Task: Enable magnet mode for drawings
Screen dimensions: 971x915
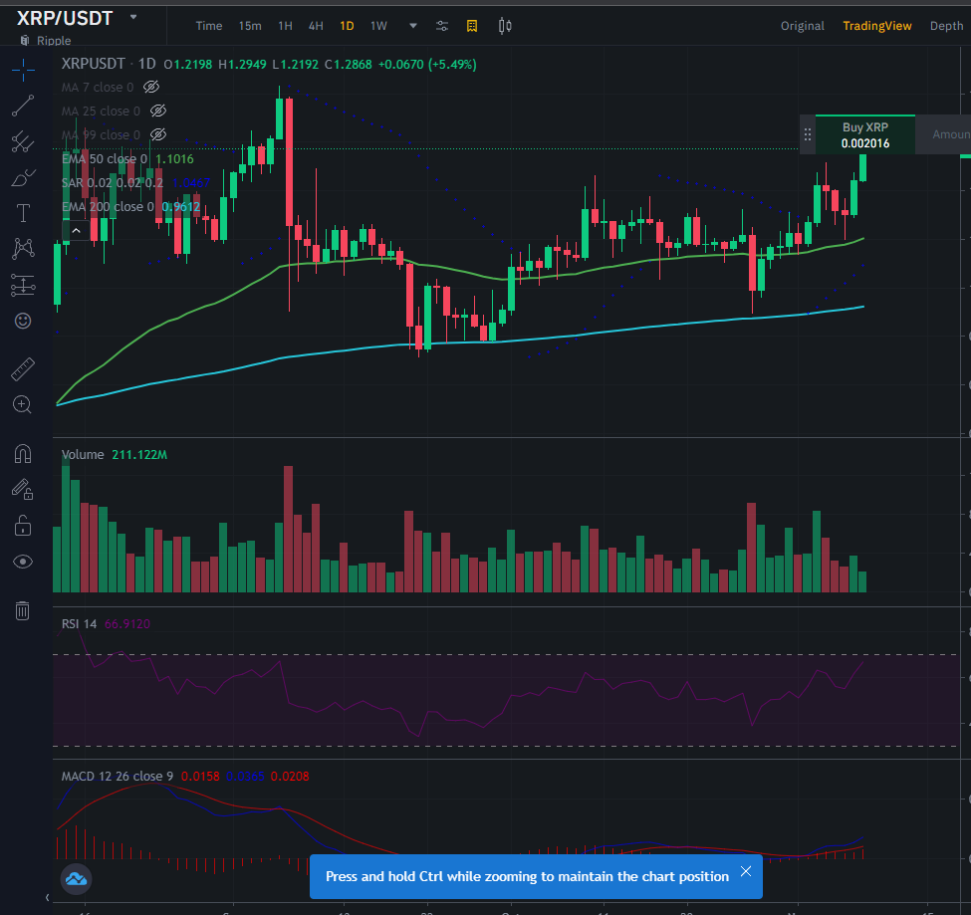Action: (x=23, y=454)
